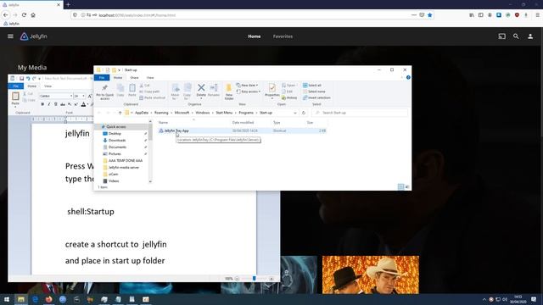
Task: Adjust the WordPad zoom slider
Action: (x=255, y=279)
